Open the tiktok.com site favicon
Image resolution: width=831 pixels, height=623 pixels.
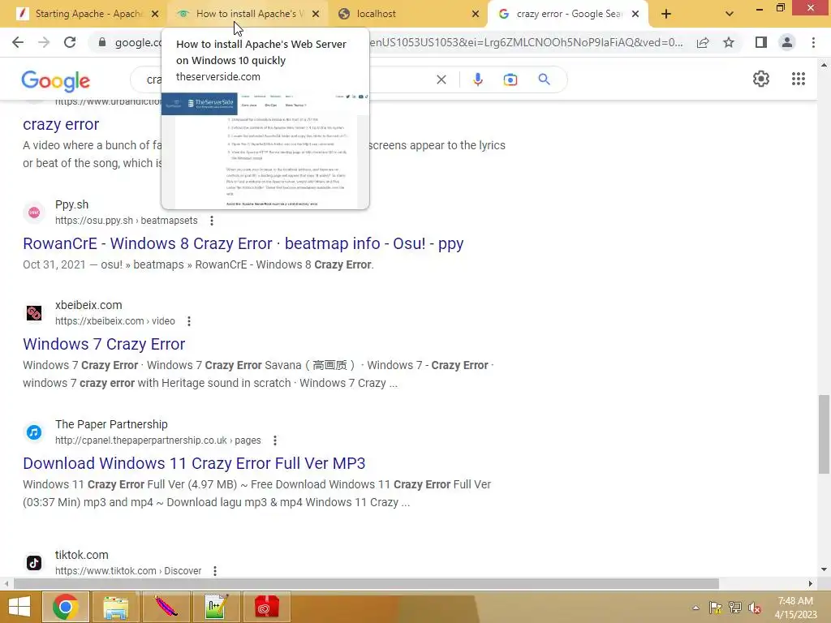tap(34, 563)
